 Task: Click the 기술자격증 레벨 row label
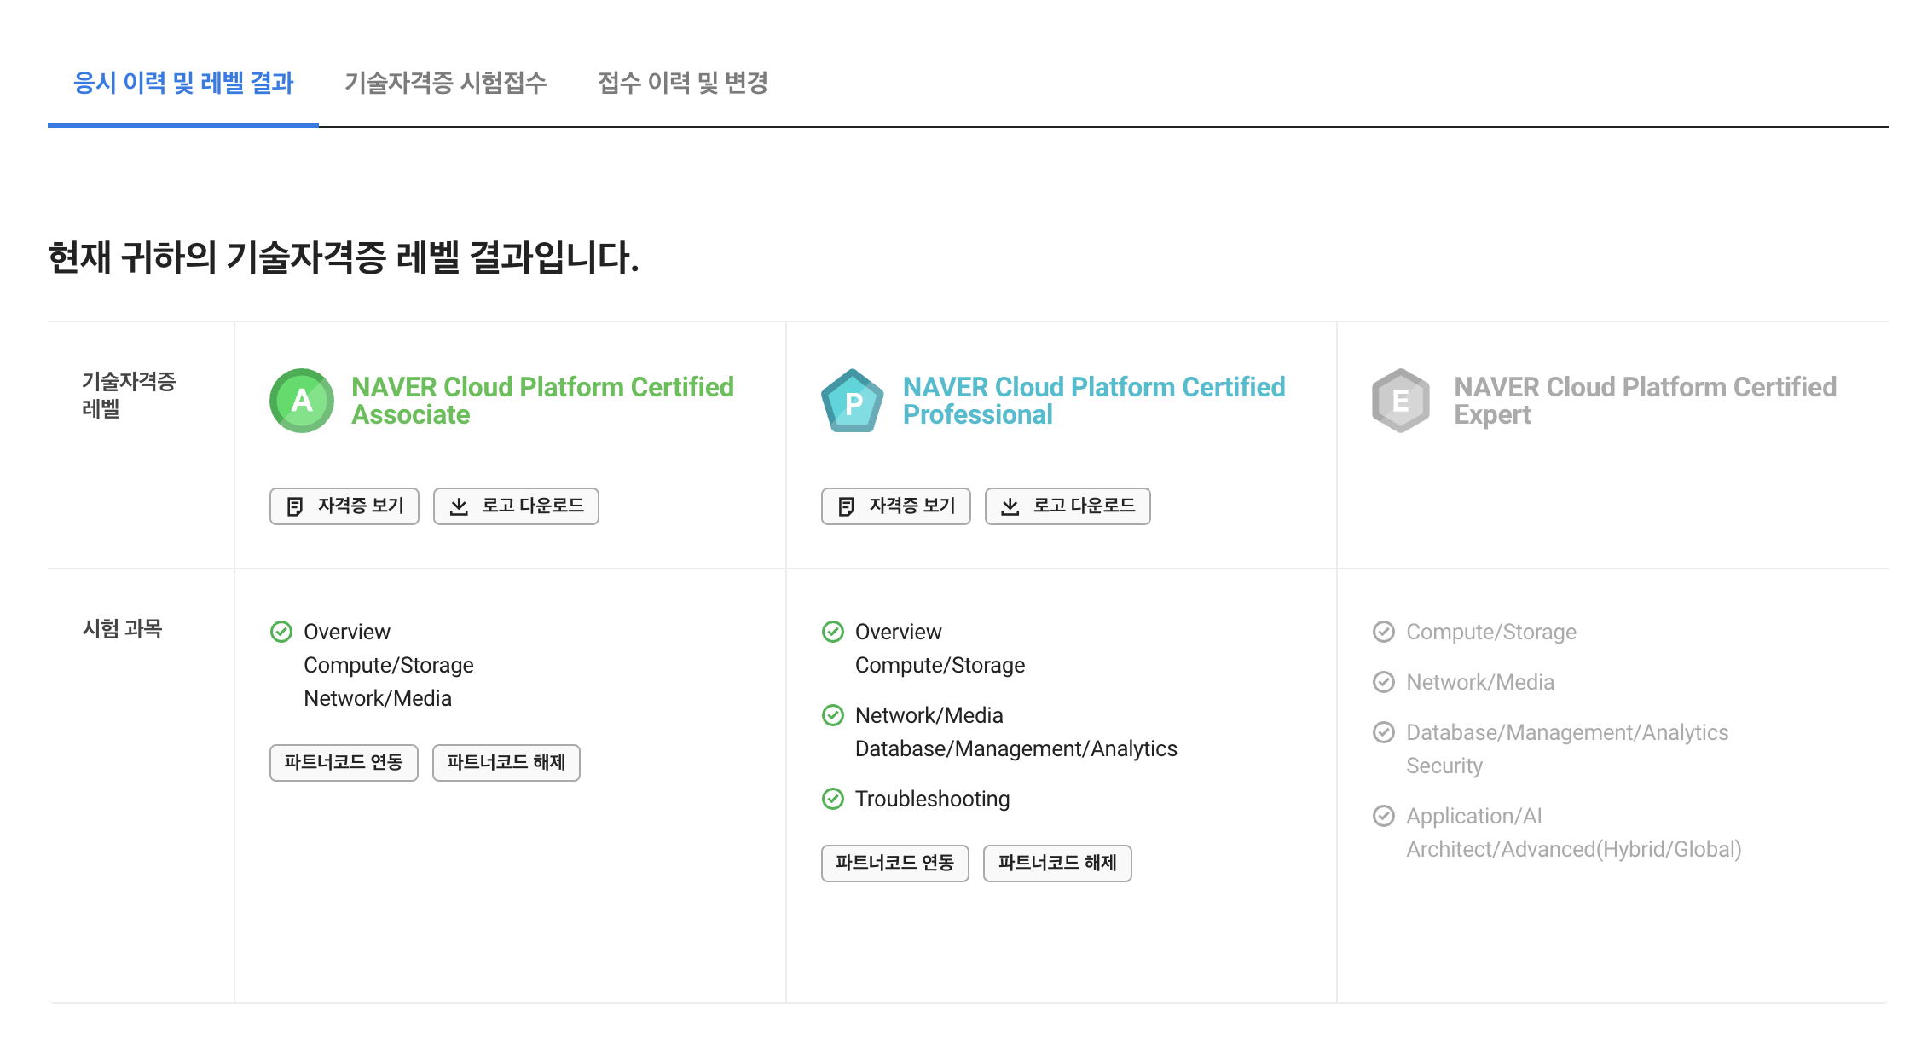[129, 395]
